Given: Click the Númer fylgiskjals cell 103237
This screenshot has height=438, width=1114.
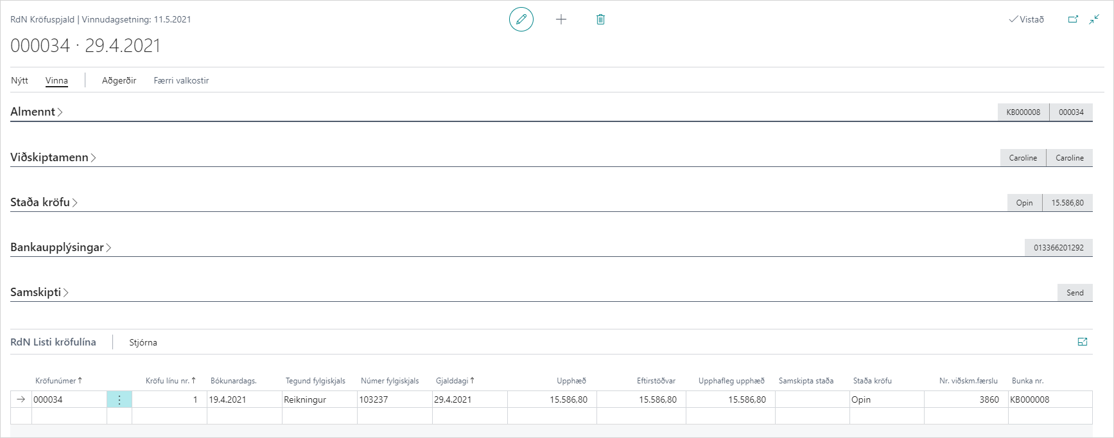Looking at the screenshot, I should coord(394,399).
